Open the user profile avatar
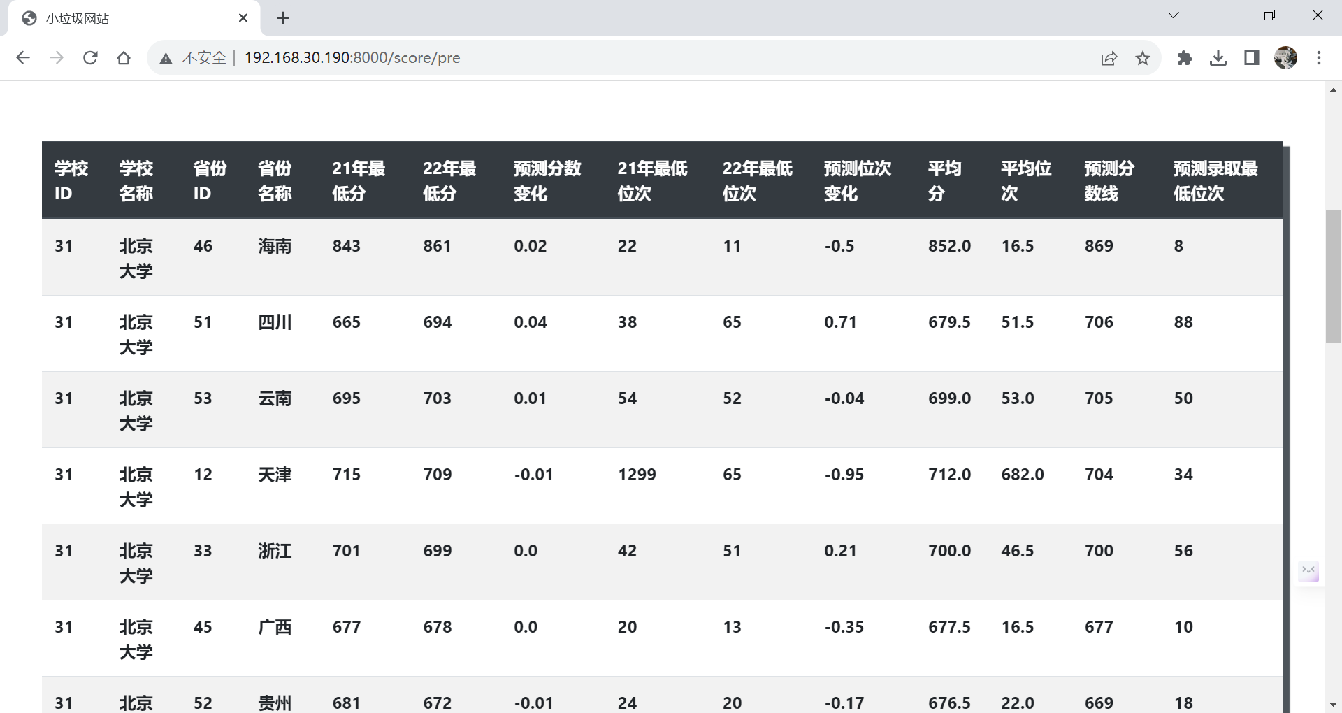The image size is (1342, 713). (x=1286, y=58)
